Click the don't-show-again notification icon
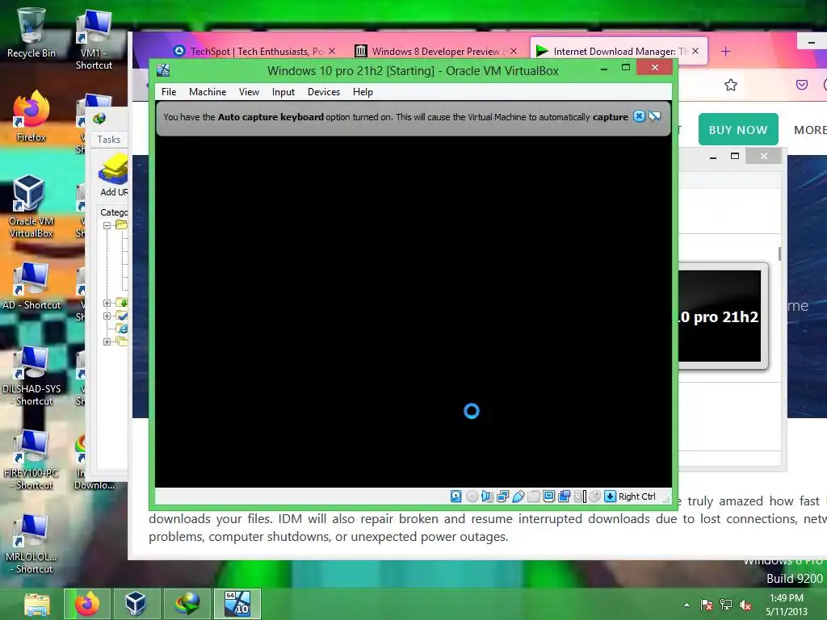The width and height of the screenshot is (827, 620). tap(654, 116)
